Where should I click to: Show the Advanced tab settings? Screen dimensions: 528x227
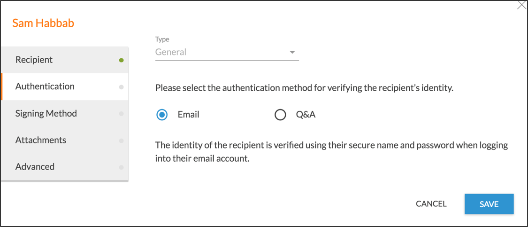pos(65,167)
